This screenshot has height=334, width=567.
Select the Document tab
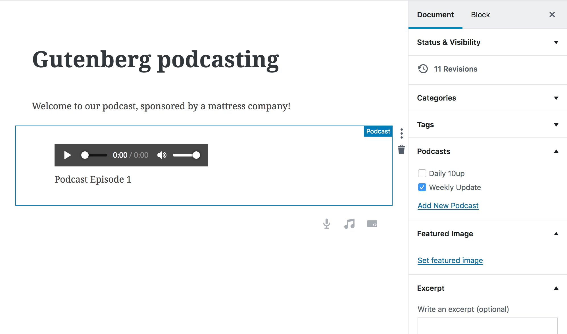point(435,15)
